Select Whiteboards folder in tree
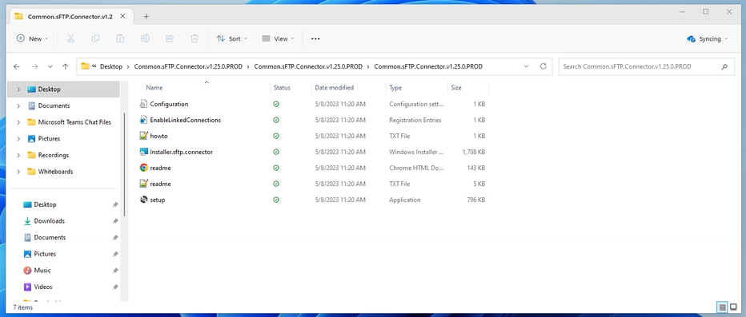746x317 pixels. coord(56,172)
